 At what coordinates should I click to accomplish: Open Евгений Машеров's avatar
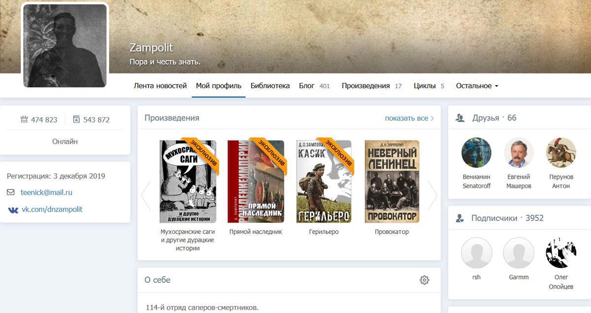pyautogui.click(x=519, y=153)
